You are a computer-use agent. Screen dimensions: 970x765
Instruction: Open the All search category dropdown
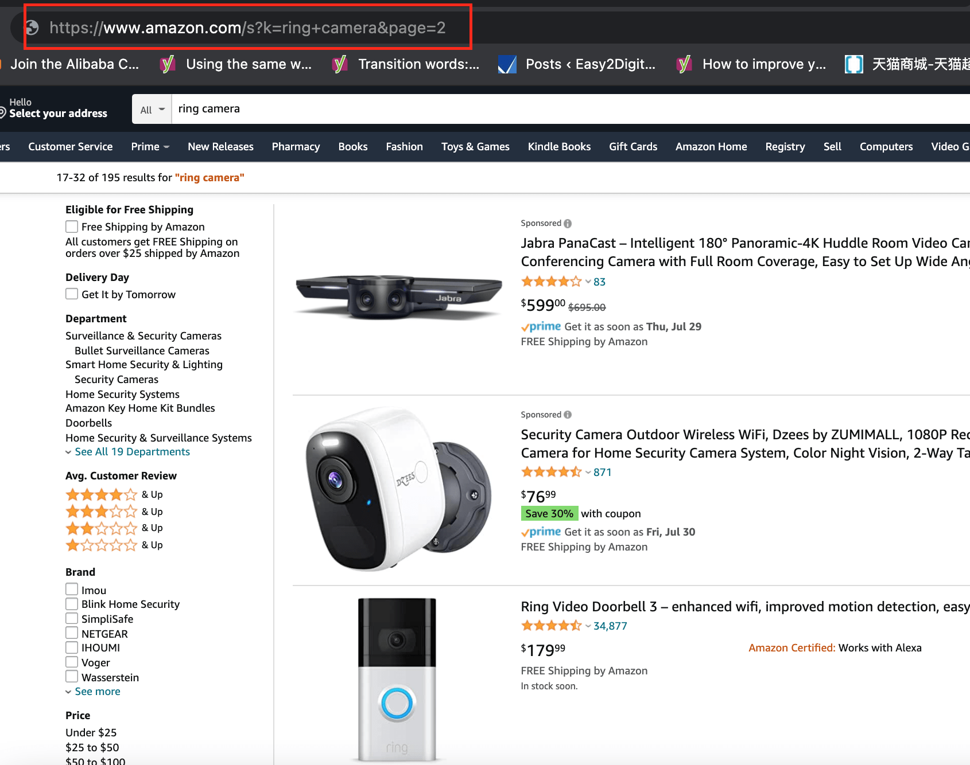pos(152,109)
